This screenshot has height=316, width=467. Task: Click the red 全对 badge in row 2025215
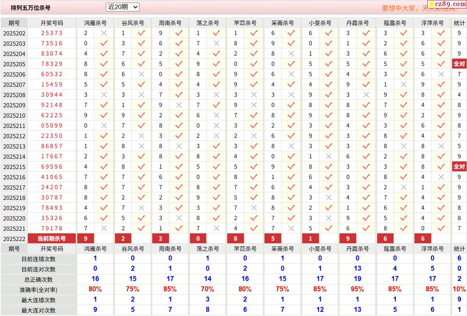click(459, 167)
